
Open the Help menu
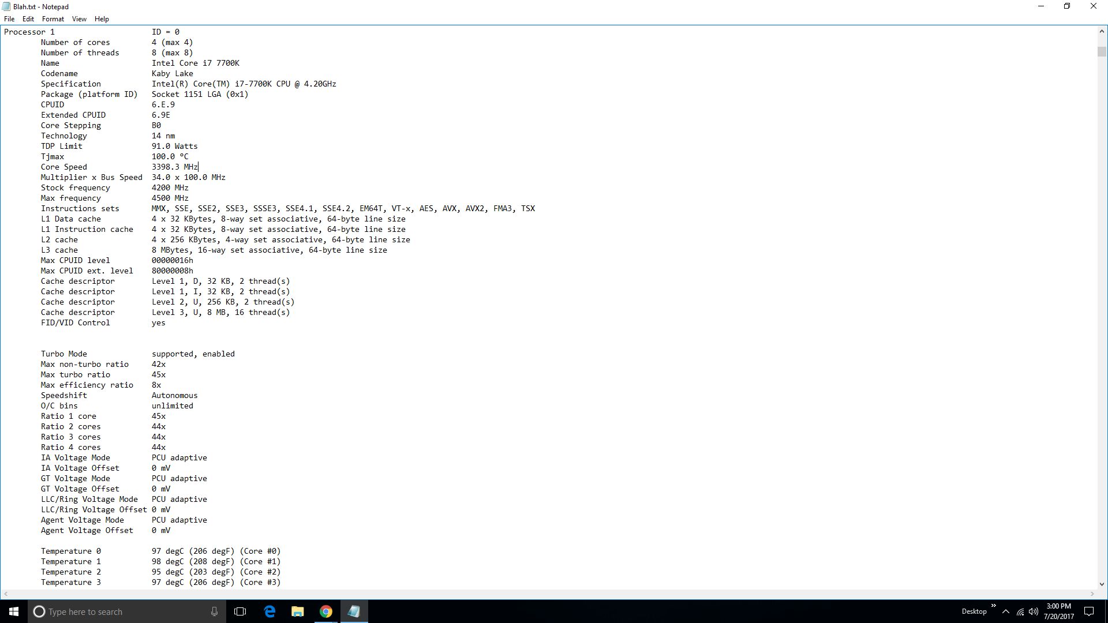click(102, 19)
